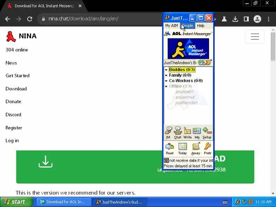Click the AIM tray icon in system tray
Viewport: 276px width, 207px height.
point(238,202)
